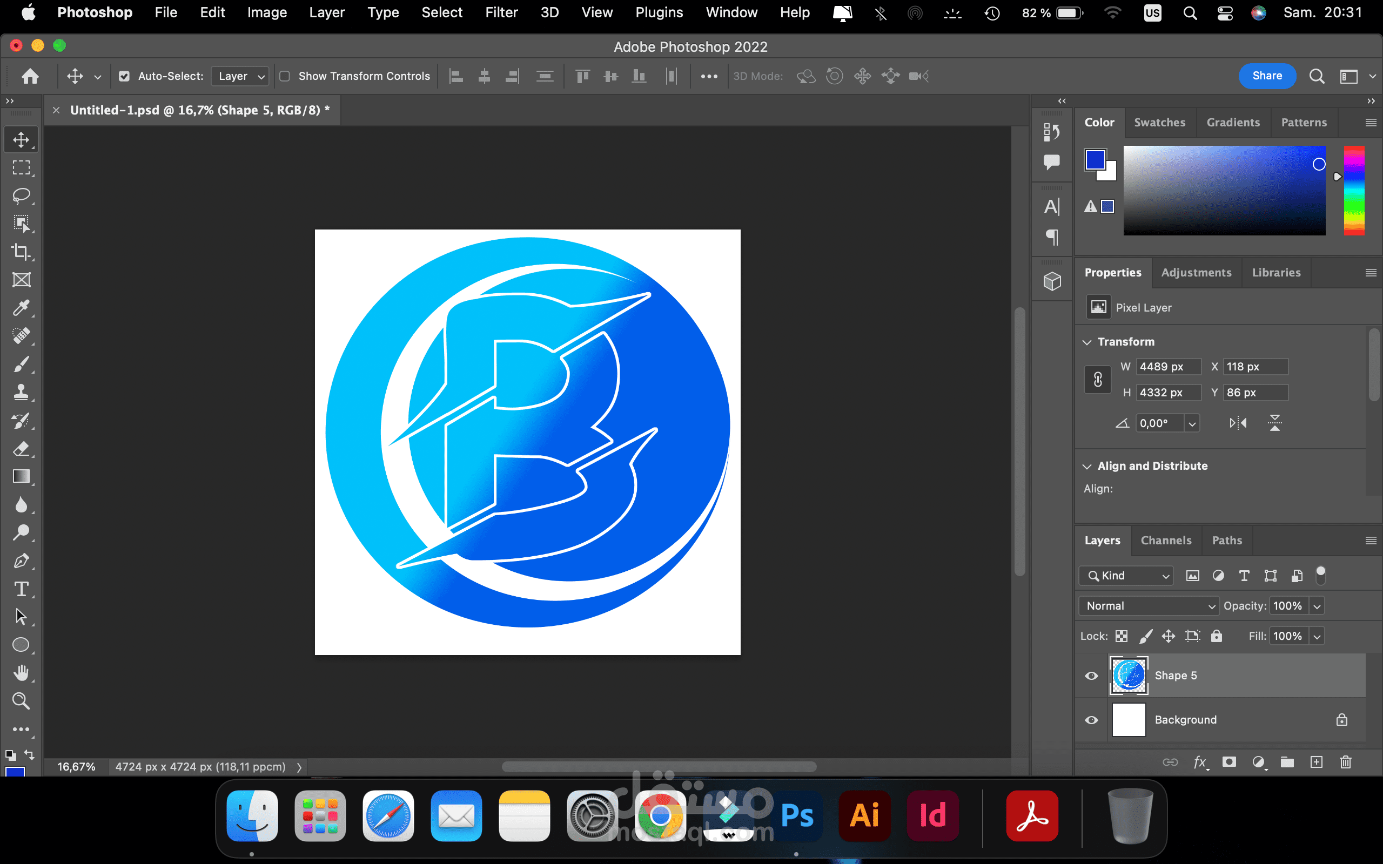Open the Auto-Select Layer dropdown
The image size is (1383, 864).
tap(240, 76)
